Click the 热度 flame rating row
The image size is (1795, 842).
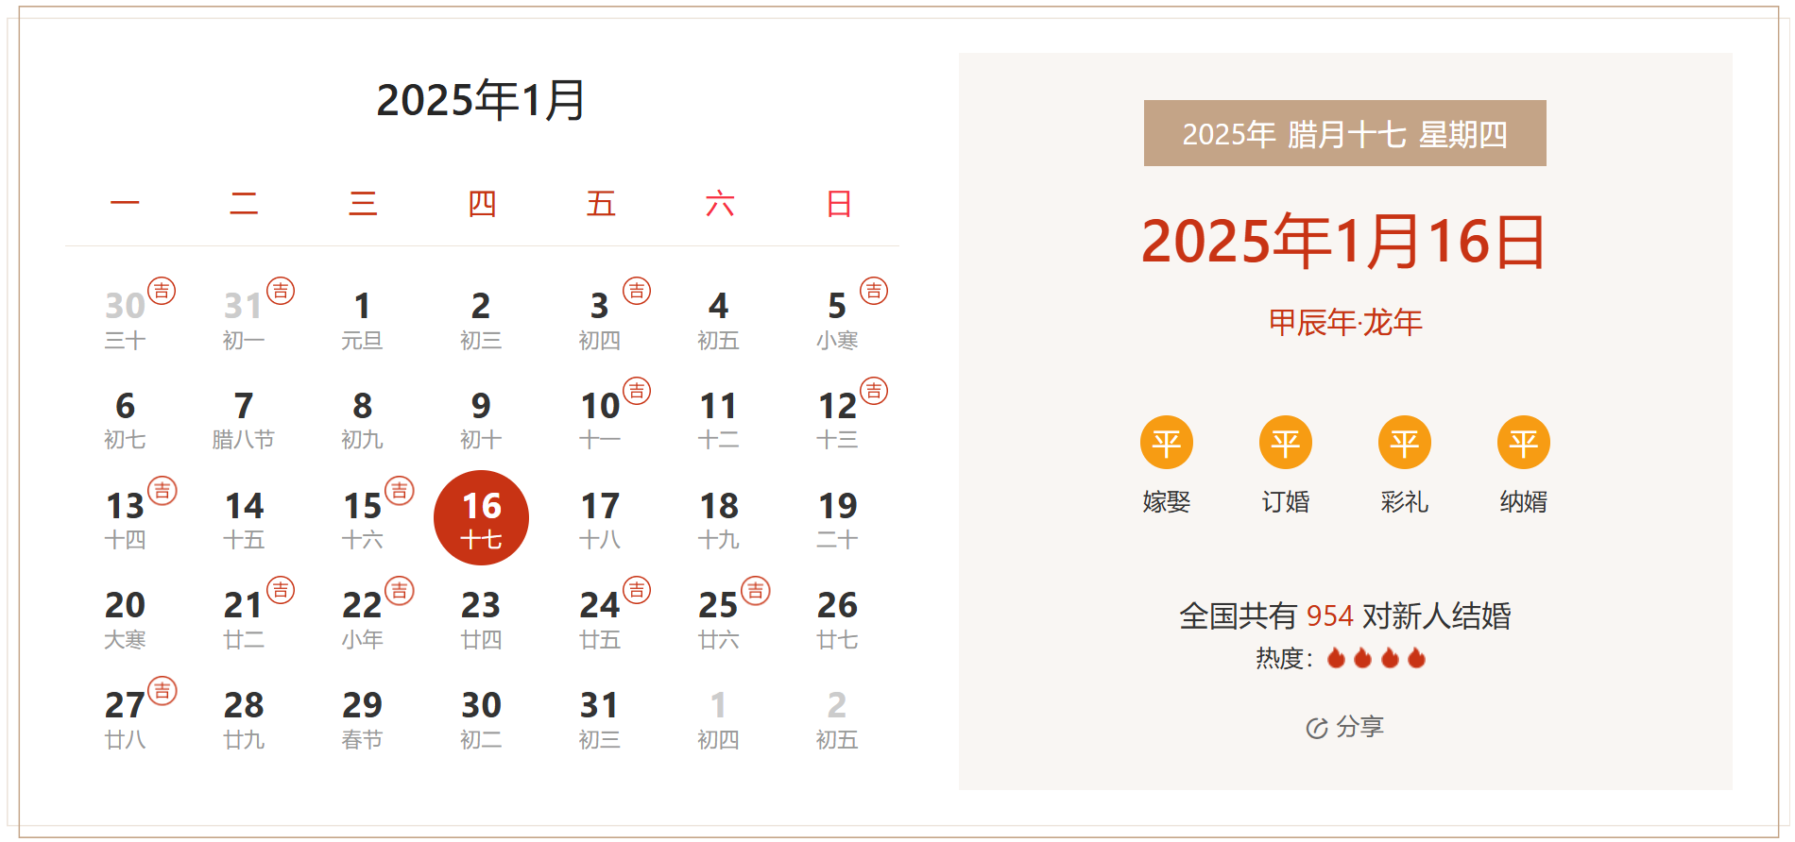tap(1341, 658)
